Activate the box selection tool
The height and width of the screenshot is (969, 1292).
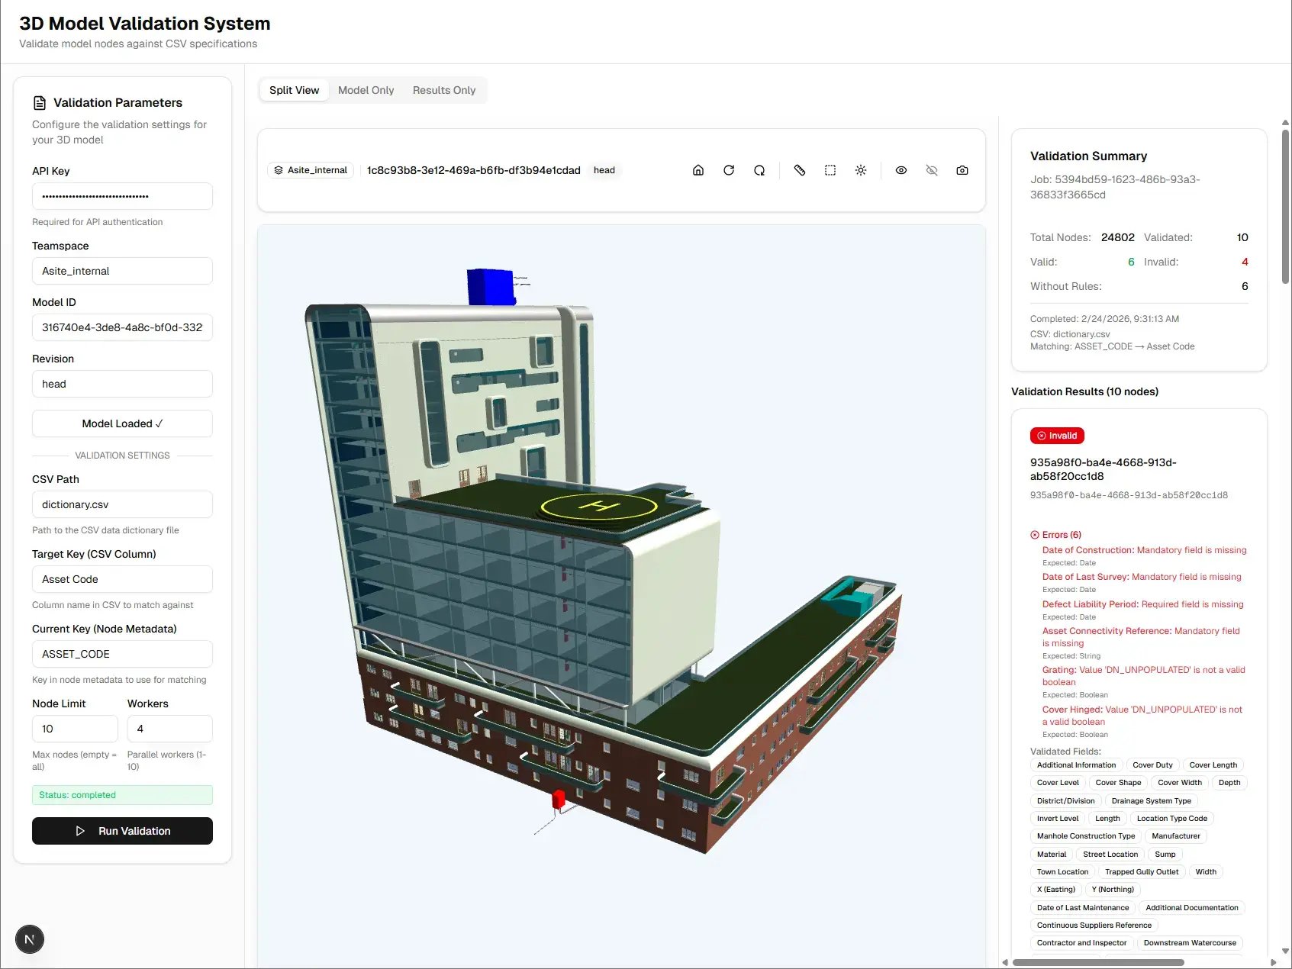coord(830,170)
